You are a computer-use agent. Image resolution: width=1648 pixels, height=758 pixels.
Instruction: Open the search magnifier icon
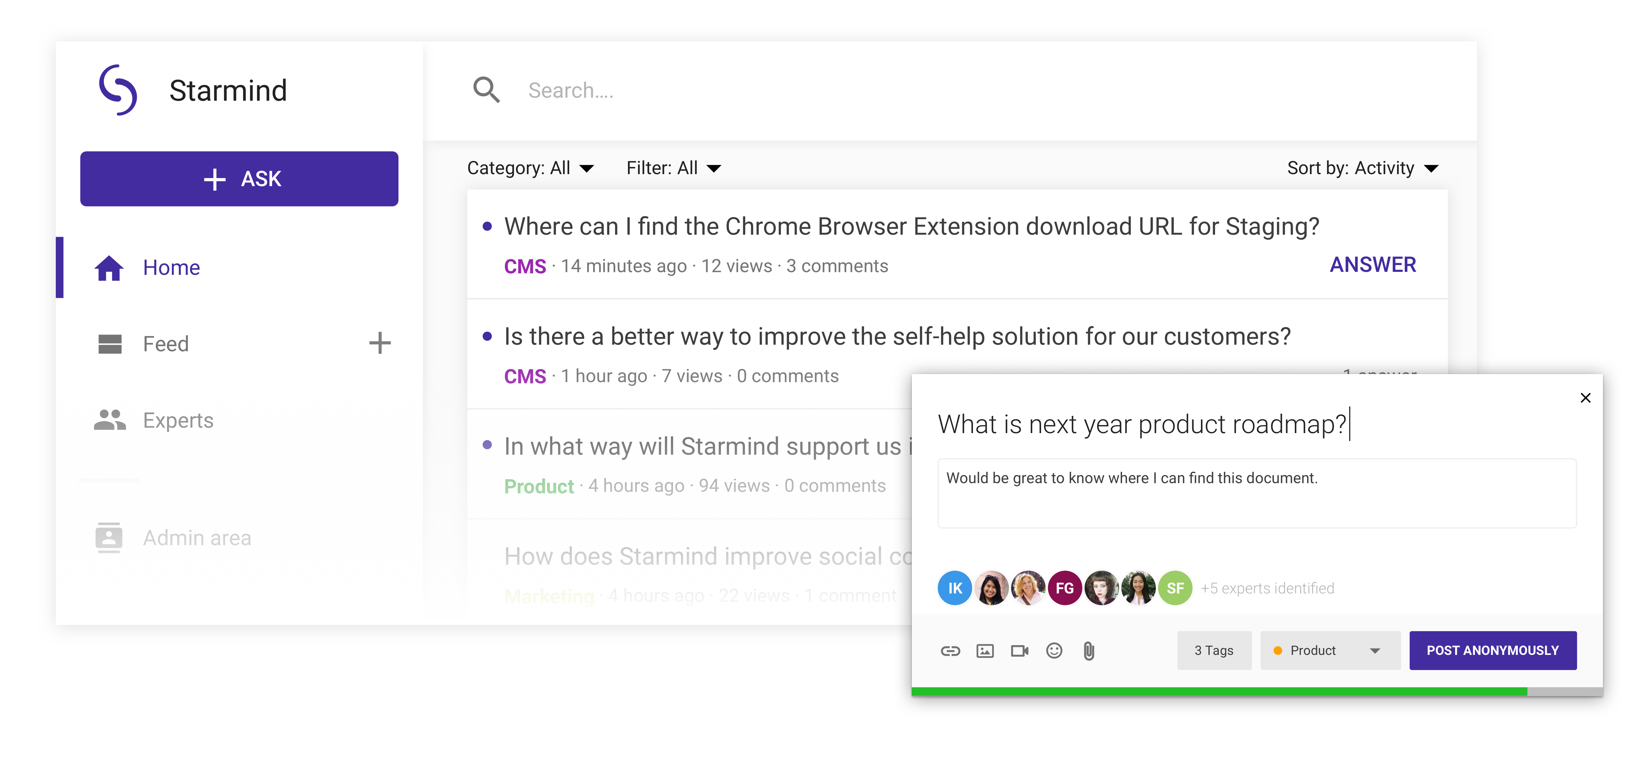(487, 90)
